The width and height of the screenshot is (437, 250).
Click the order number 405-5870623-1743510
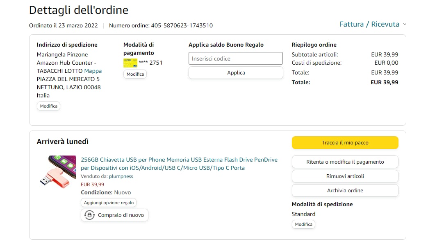[x=182, y=25]
